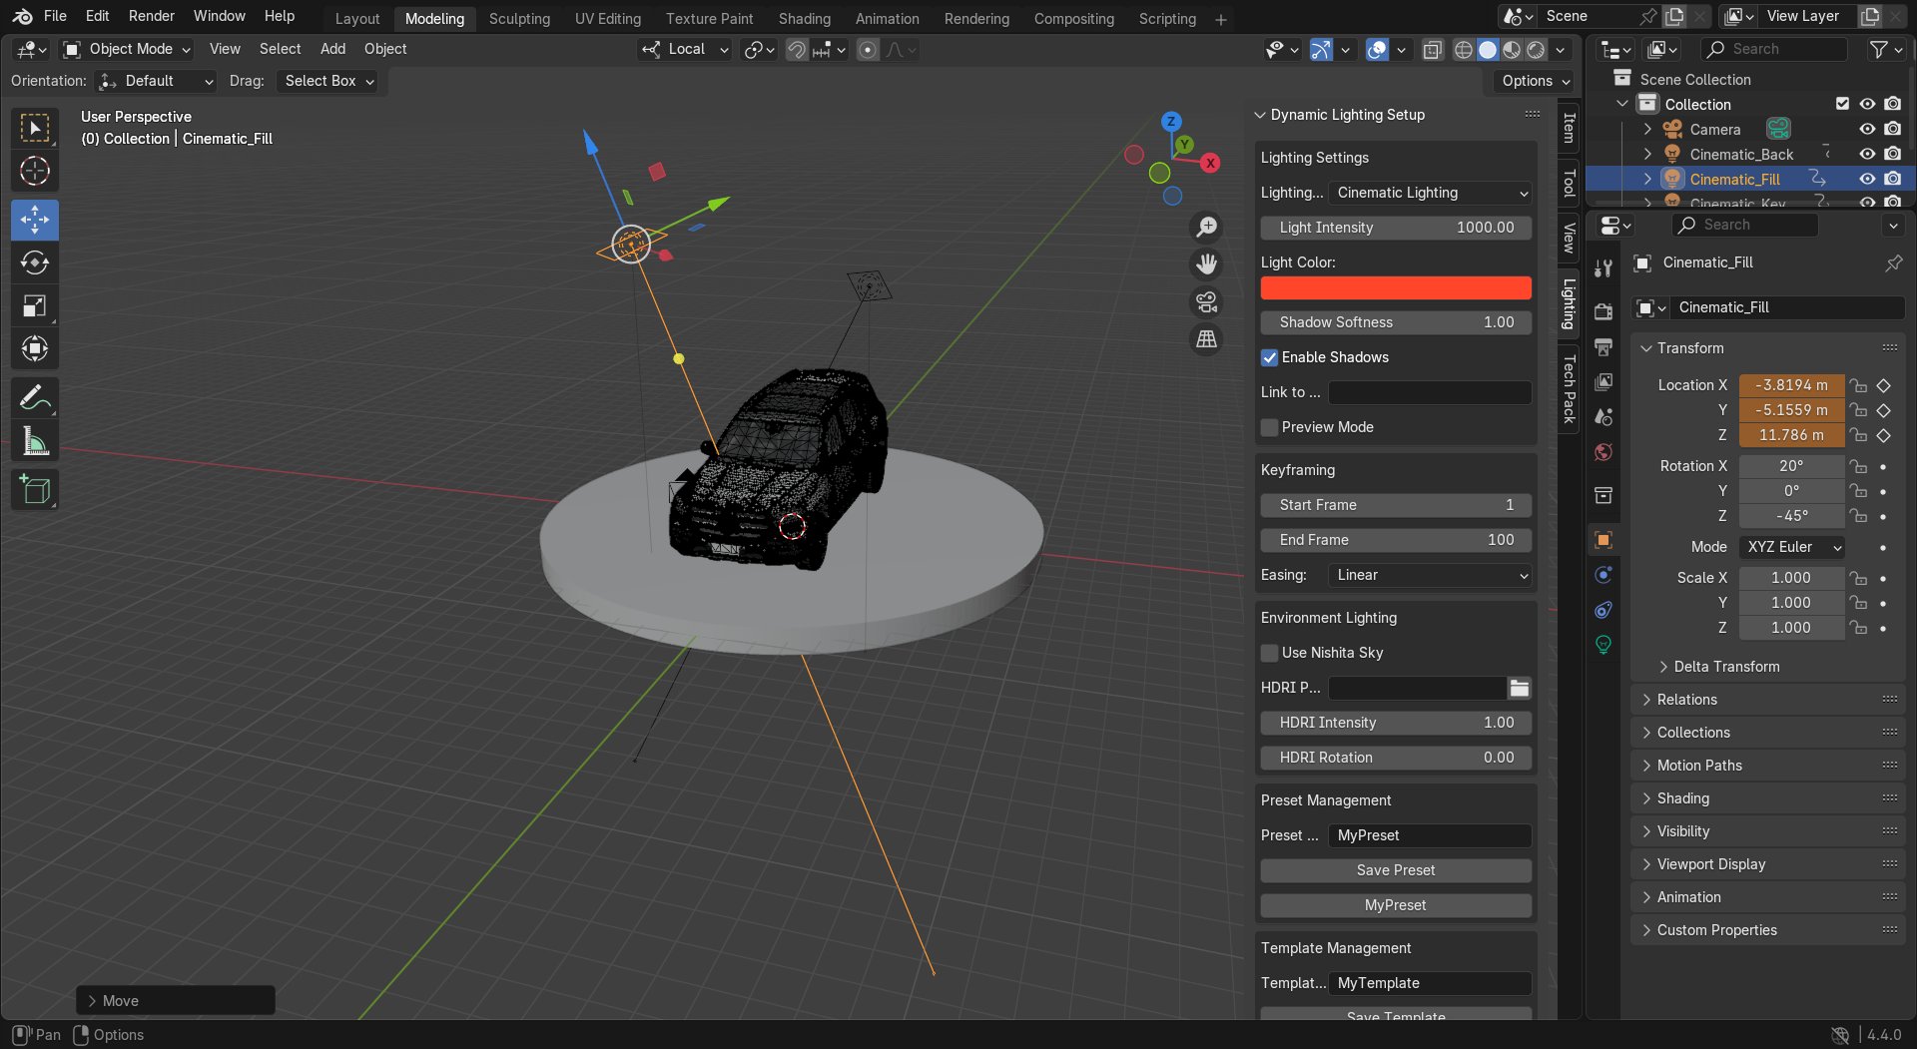Expand Cinematic_Back in the outliner tree
Viewport: 1917px width, 1049px height.
(1647, 154)
